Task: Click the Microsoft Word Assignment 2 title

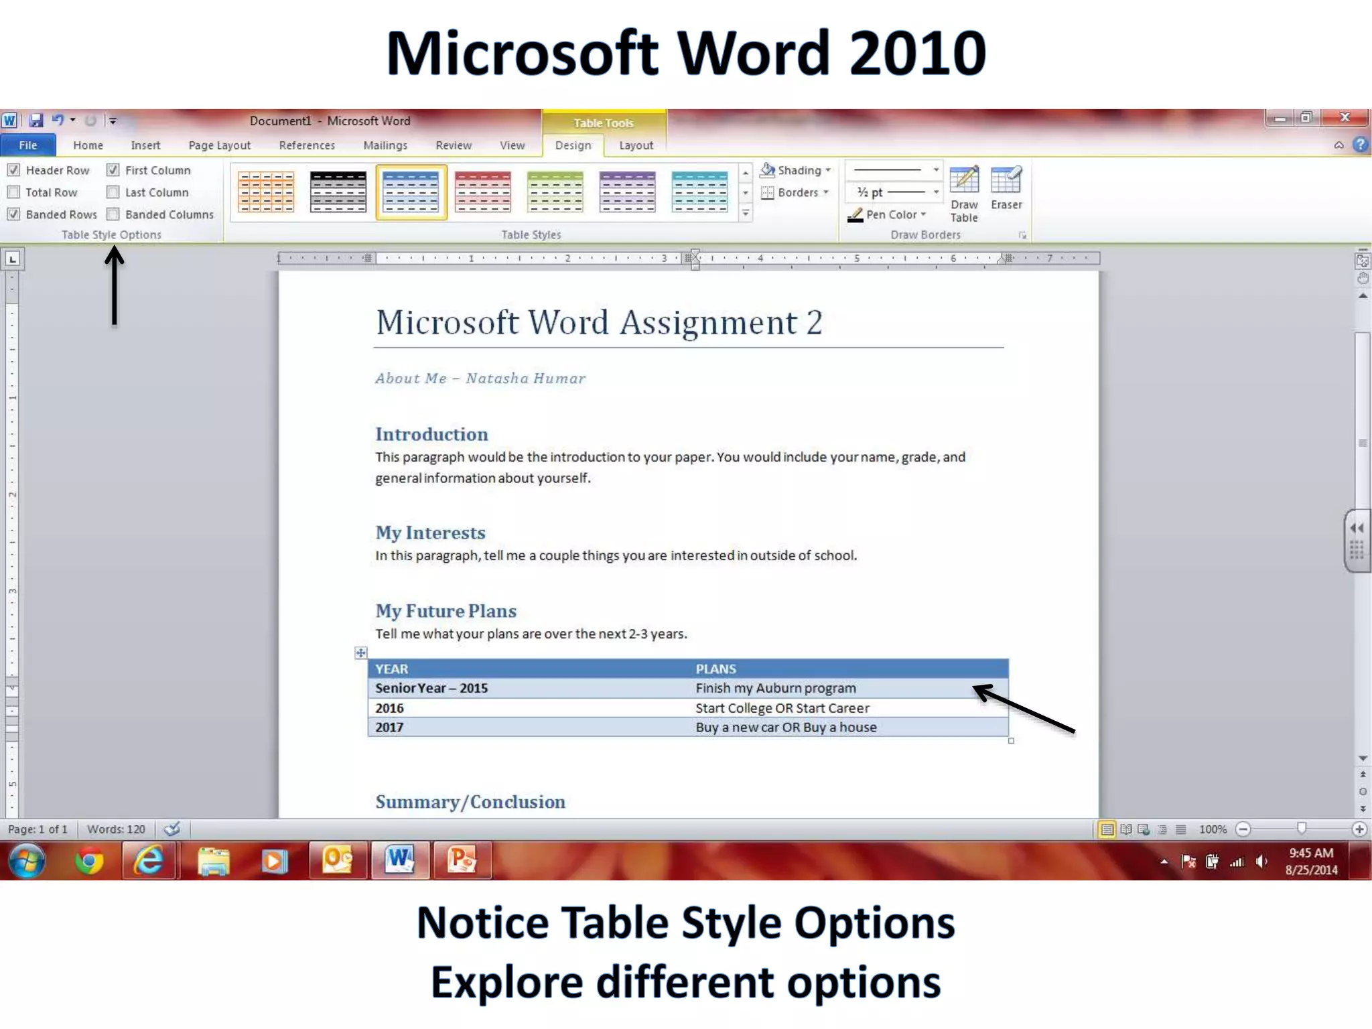Action: [599, 322]
